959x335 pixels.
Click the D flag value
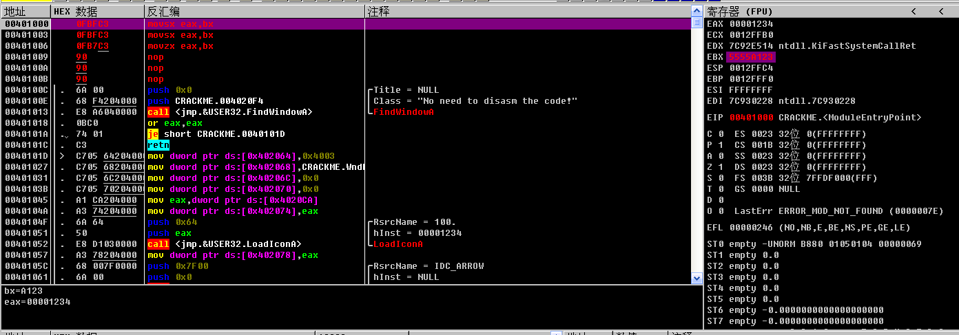(721, 200)
